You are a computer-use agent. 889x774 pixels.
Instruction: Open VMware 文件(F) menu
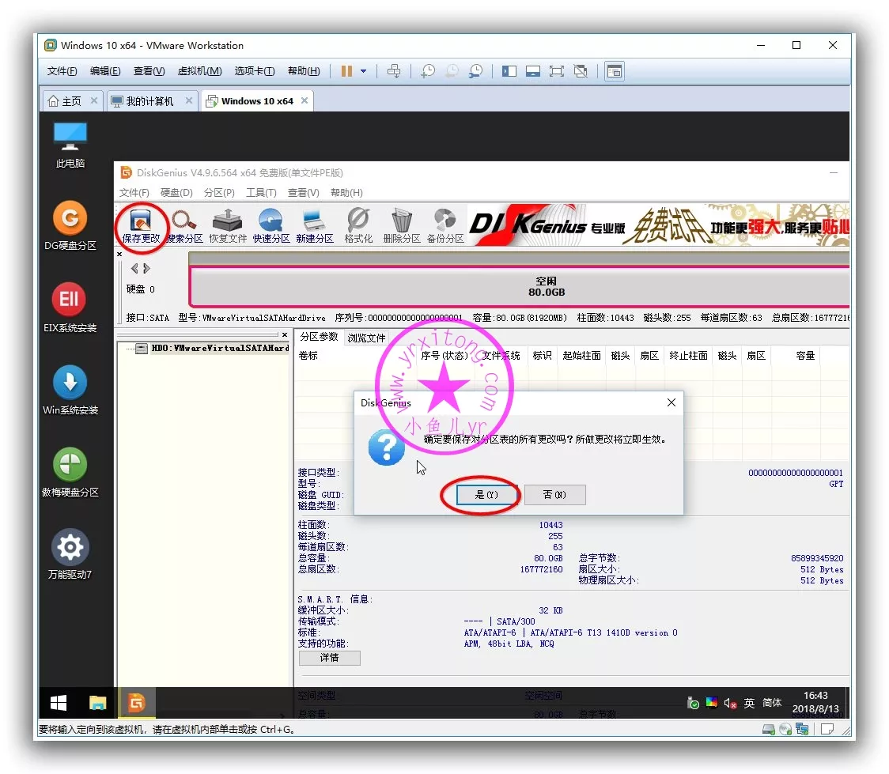coord(62,71)
